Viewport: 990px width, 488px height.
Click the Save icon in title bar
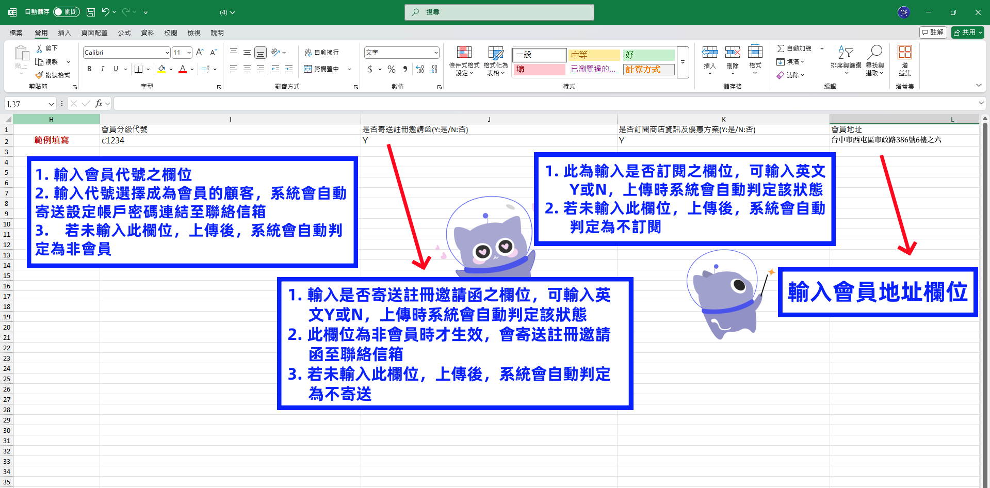pyautogui.click(x=90, y=12)
